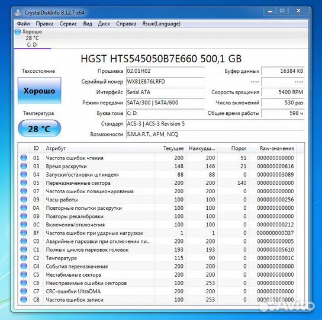Select the Переназначенные сектора attribute text
The height and width of the screenshot is (320, 322).
coord(78,183)
